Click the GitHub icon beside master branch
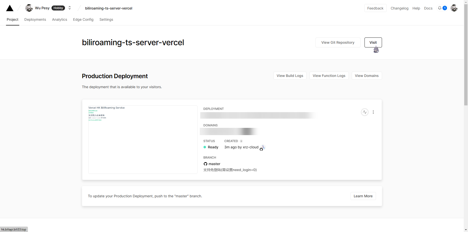468x232 pixels. click(205, 164)
